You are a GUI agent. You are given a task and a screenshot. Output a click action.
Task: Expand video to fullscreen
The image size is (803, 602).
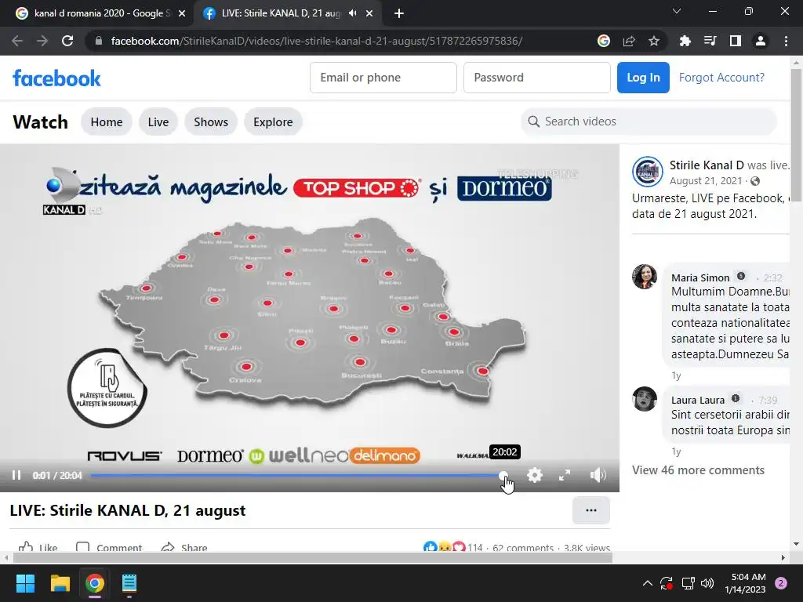click(x=565, y=475)
